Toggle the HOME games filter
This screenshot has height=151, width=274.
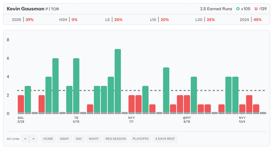(x=48, y=139)
